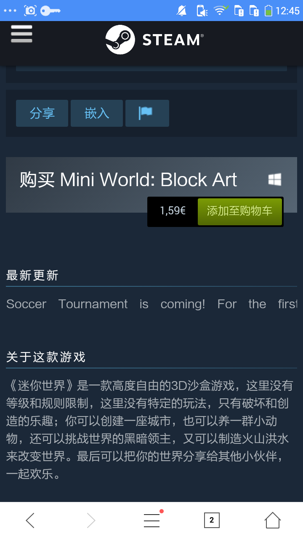This screenshot has width=303, height=539.
Task: Tap the 关于这款游戏 section heading
Action: pos(46,357)
